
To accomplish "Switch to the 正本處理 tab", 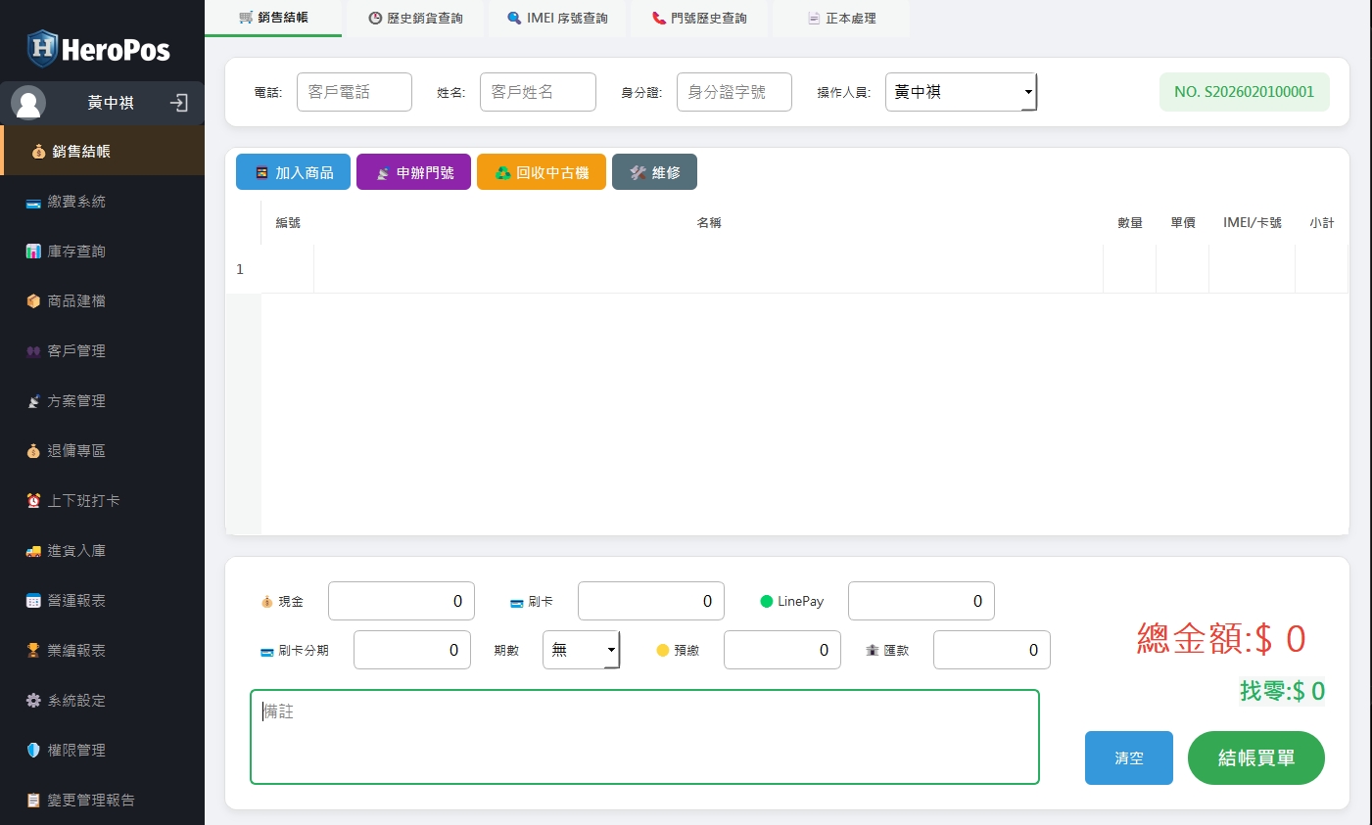I will pos(840,18).
